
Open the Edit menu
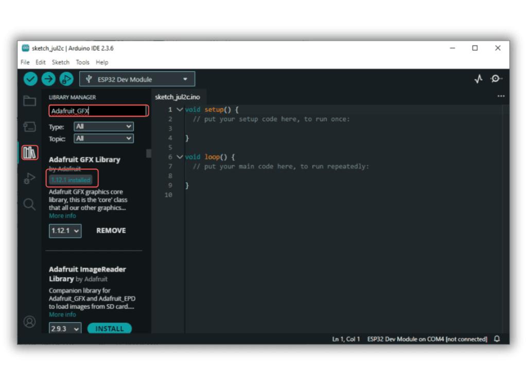[x=40, y=62]
